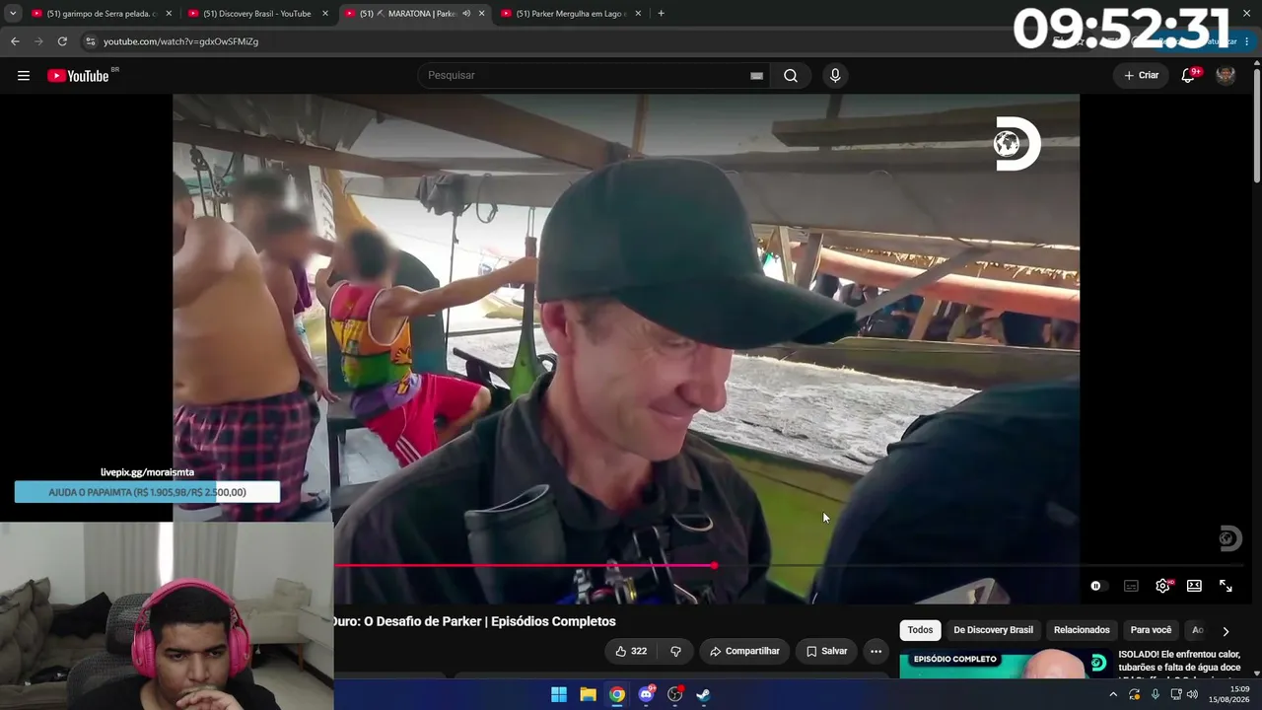Click the browser address bar URL
This screenshot has width=1262, height=710.
[x=180, y=41]
